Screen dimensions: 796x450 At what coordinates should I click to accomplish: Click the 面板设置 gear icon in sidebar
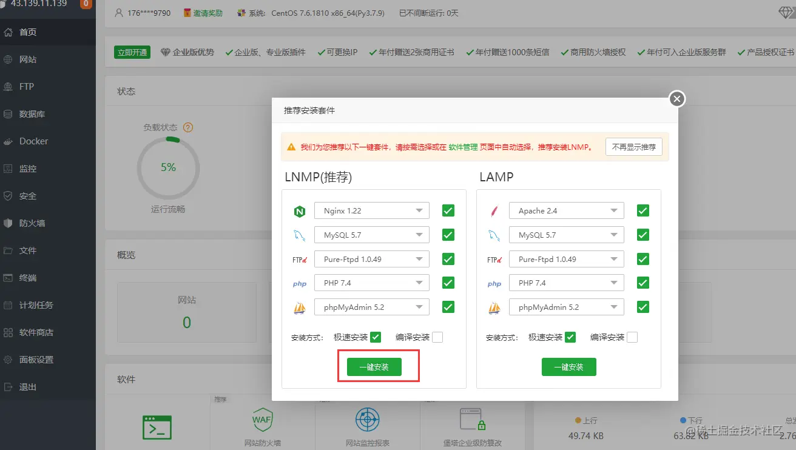[x=8, y=360]
